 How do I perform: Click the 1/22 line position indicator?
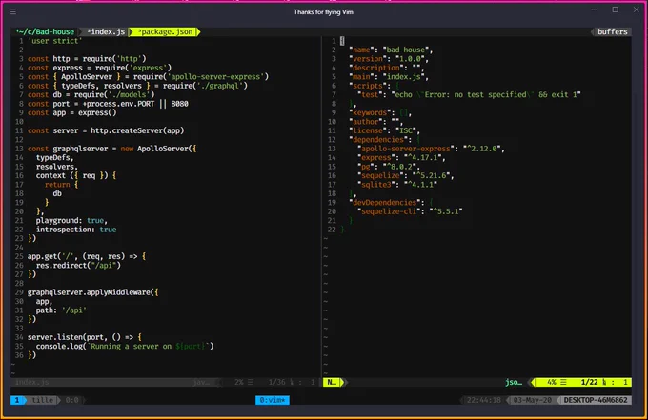[x=589, y=383]
